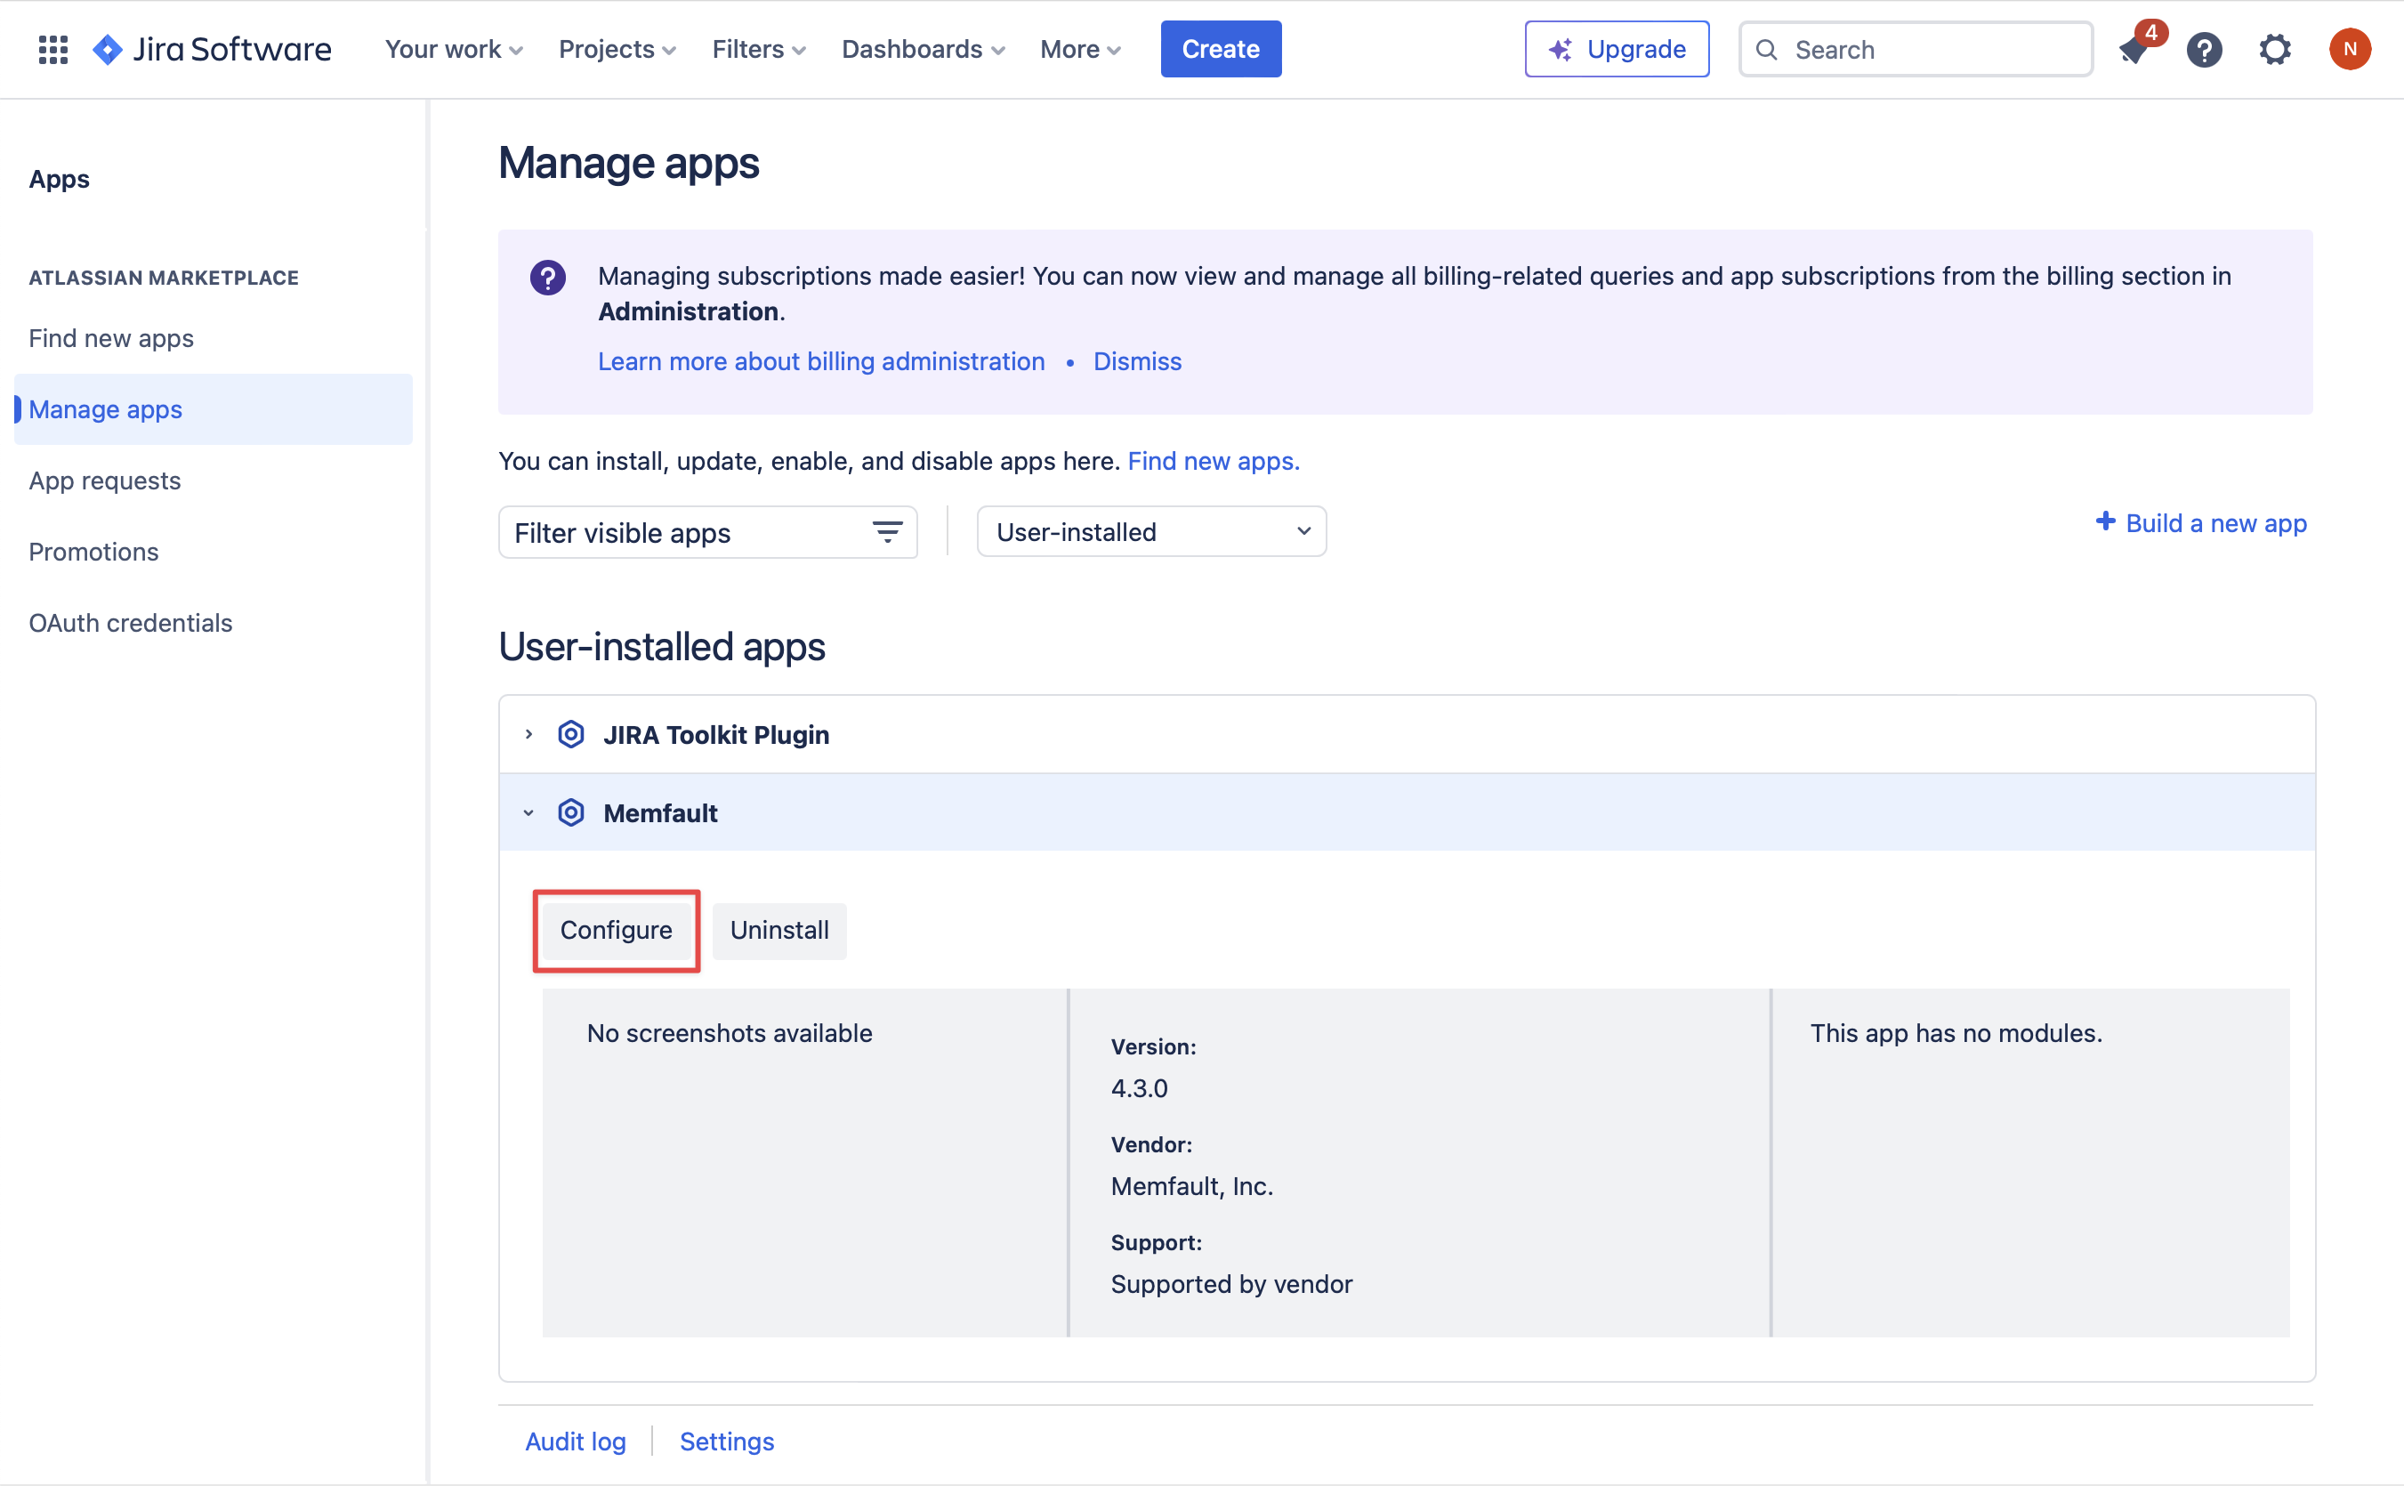This screenshot has width=2404, height=1486.
Task: Open notifications via the bell icon
Action: click(x=2134, y=49)
